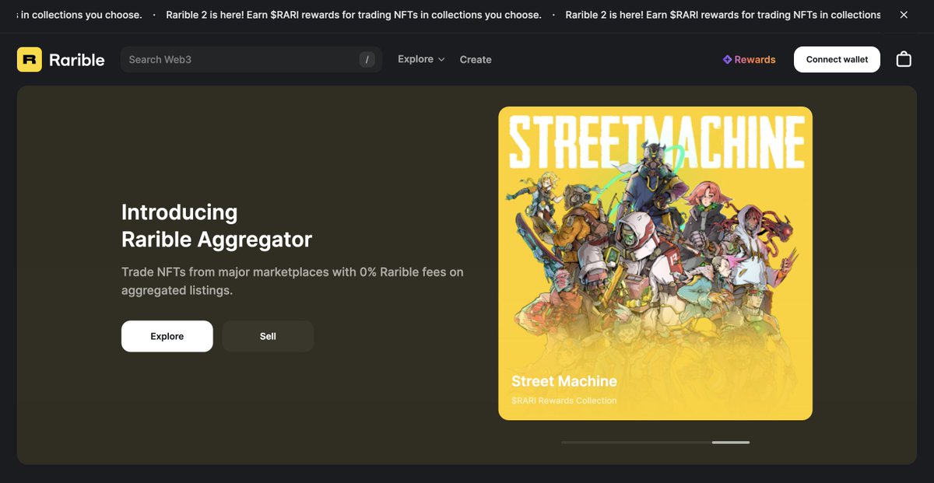Click the Rarible logo icon

pyautogui.click(x=30, y=59)
